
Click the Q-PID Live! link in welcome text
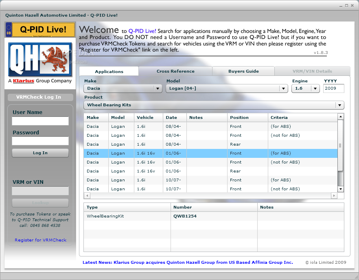[142, 31]
